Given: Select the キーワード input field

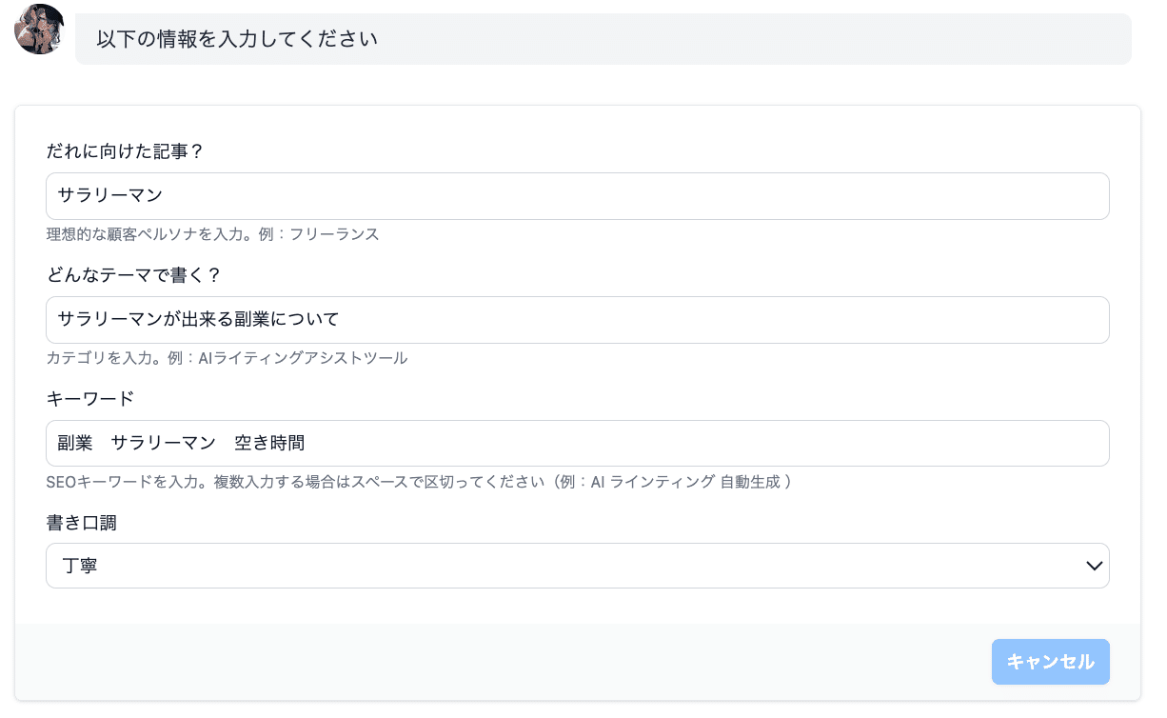Looking at the screenshot, I should 666,444.
